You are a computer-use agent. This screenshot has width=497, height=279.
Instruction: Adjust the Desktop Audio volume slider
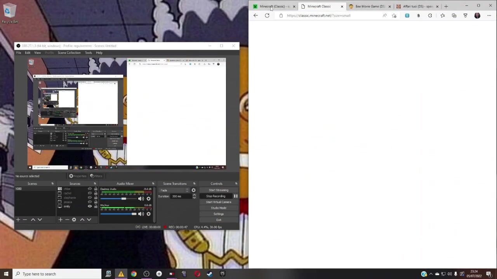point(123,199)
